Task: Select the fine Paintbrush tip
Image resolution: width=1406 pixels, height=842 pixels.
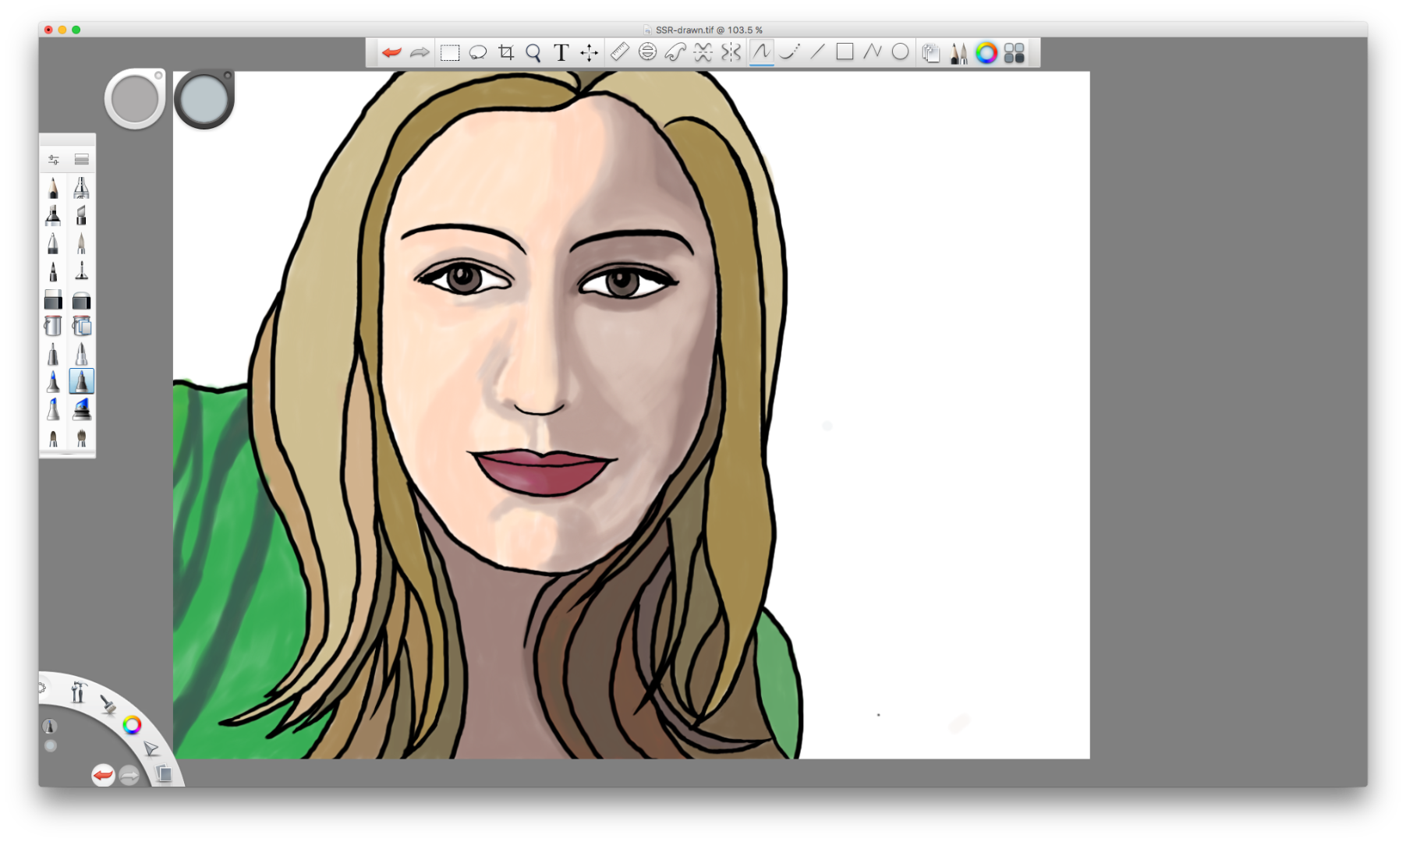Action: point(81,243)
